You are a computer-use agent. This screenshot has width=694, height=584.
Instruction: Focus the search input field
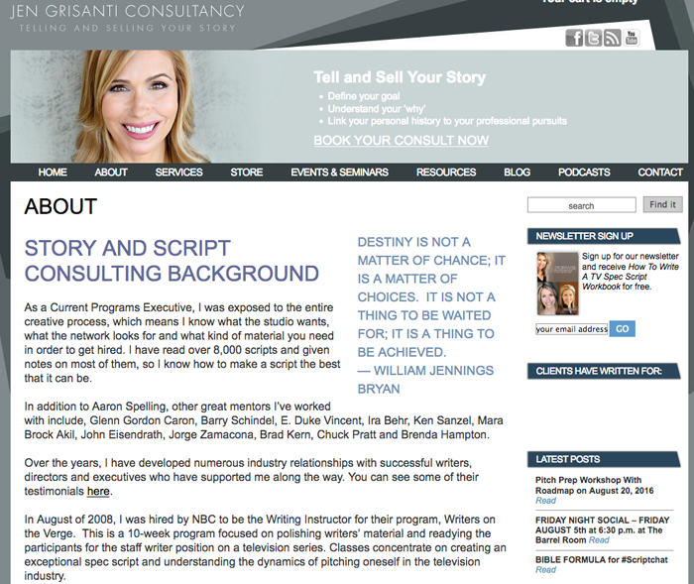581,205
